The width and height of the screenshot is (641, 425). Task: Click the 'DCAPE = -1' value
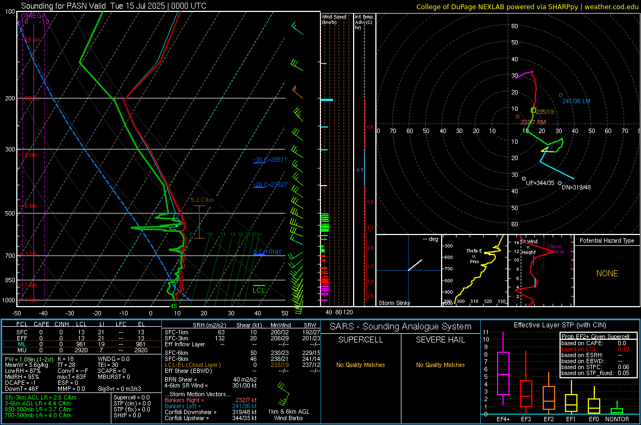coord(21,383)
